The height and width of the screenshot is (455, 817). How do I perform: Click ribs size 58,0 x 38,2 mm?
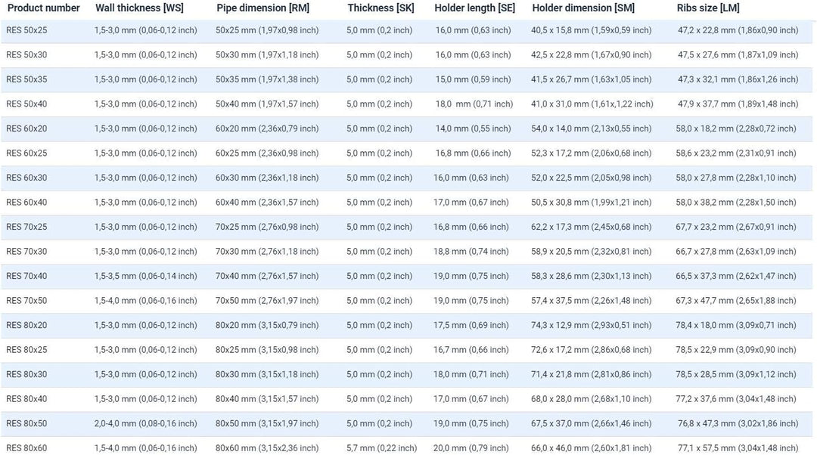[x=736, y=202]
